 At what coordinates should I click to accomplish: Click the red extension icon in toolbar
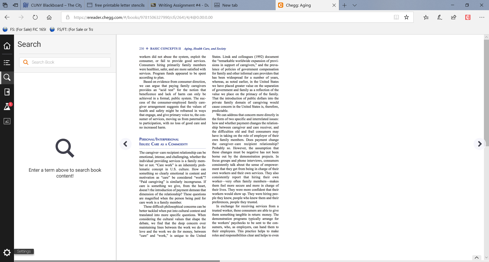[468, 17]
